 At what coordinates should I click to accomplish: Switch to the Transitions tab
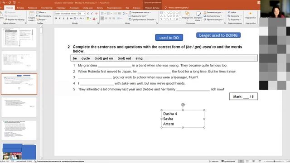tap(61, 8)
